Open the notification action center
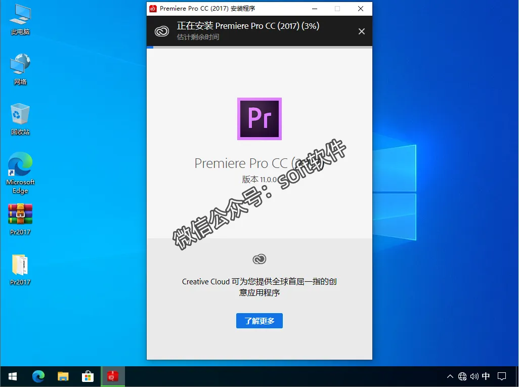The width and height of the screenshot is (519, 387). coord(502,376)
